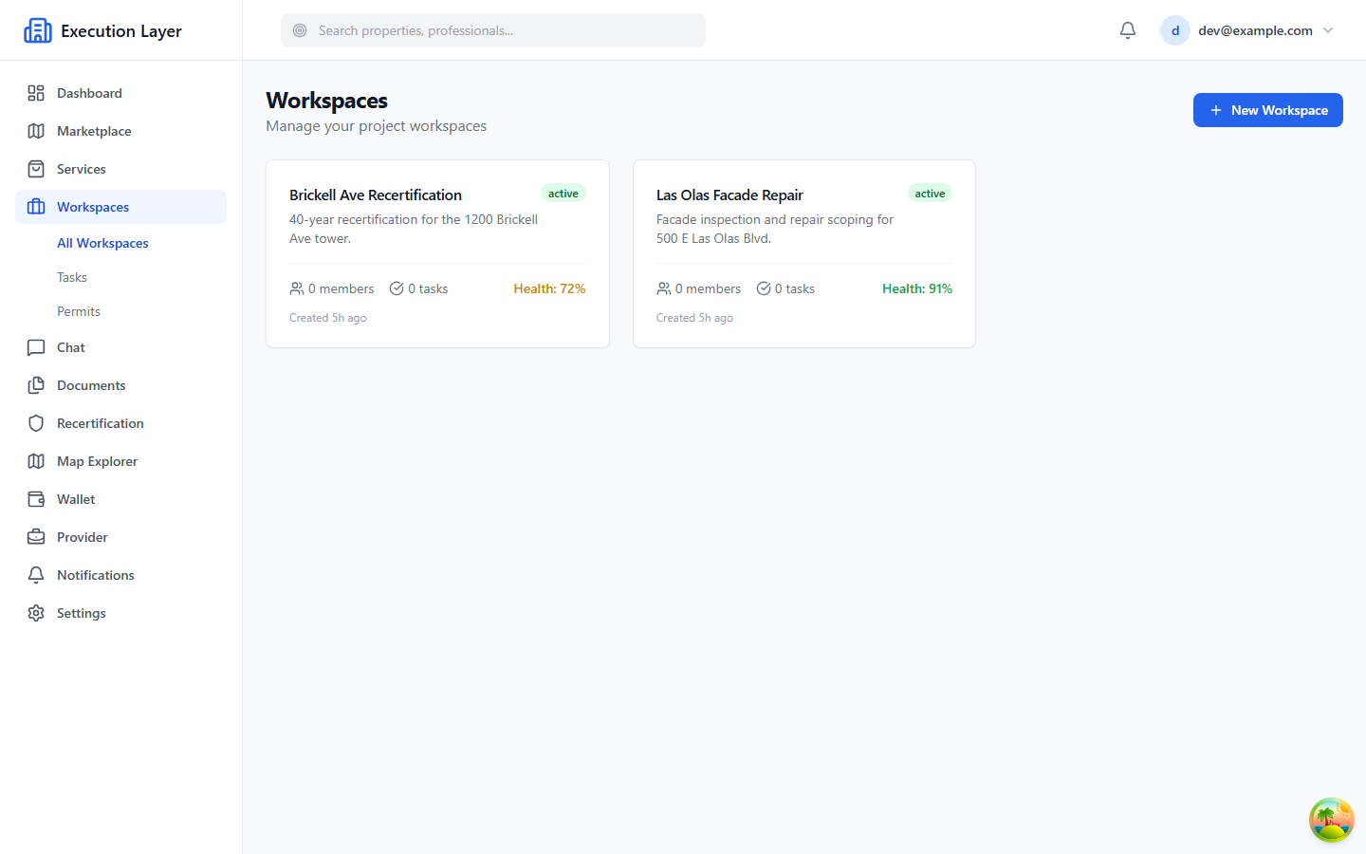Click the members icon on Las Olas card
1366x854 pixels.
click(664, 288)
